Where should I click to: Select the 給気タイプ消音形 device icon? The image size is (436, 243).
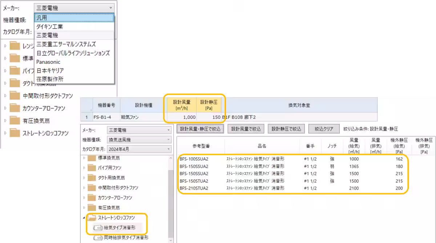point(98,228)
